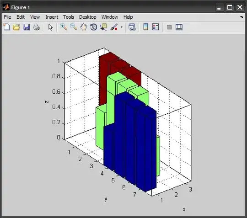Open the Tools menu
The width and height of the screenshot is (247, 218).
[x=69, y=17]
